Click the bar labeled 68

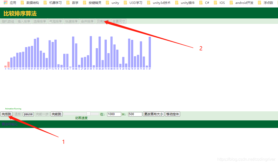point(76,55)
